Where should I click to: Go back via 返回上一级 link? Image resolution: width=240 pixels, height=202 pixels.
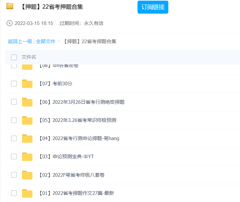pyautogui.click(x=20, y=41)
